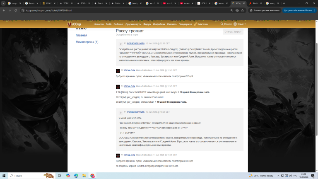Image resolution: width=318 pixels, height=179 pixels.
Task: Open a new browser tab
Action: 284,3
